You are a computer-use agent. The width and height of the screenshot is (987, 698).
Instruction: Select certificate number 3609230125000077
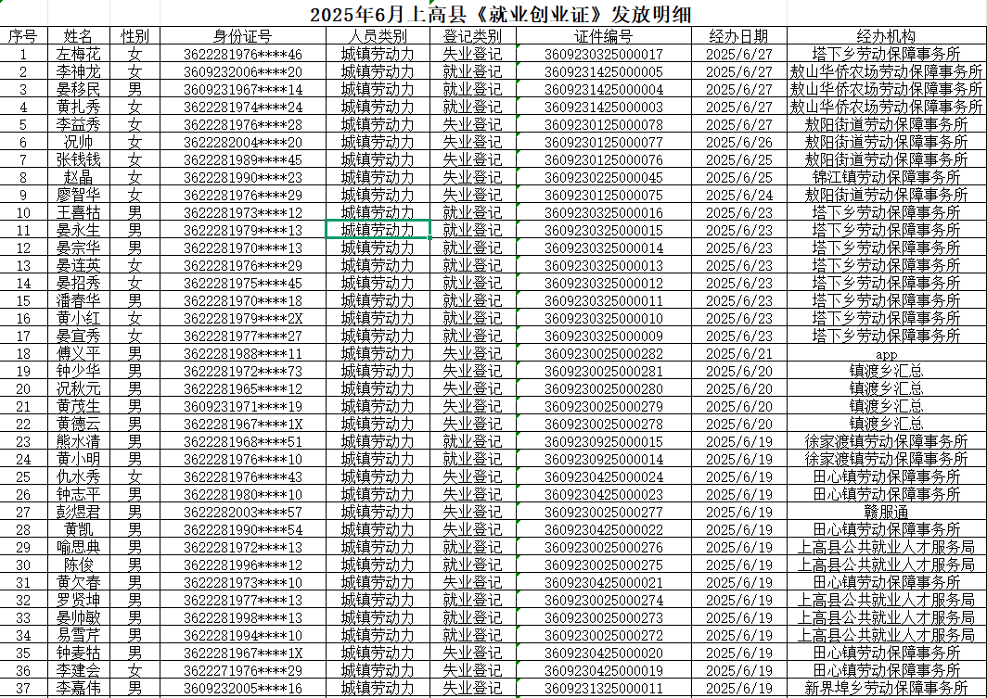(603, 143)
